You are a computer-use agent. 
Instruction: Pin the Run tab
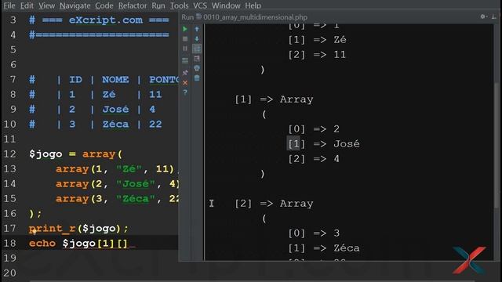coord(185,73)
